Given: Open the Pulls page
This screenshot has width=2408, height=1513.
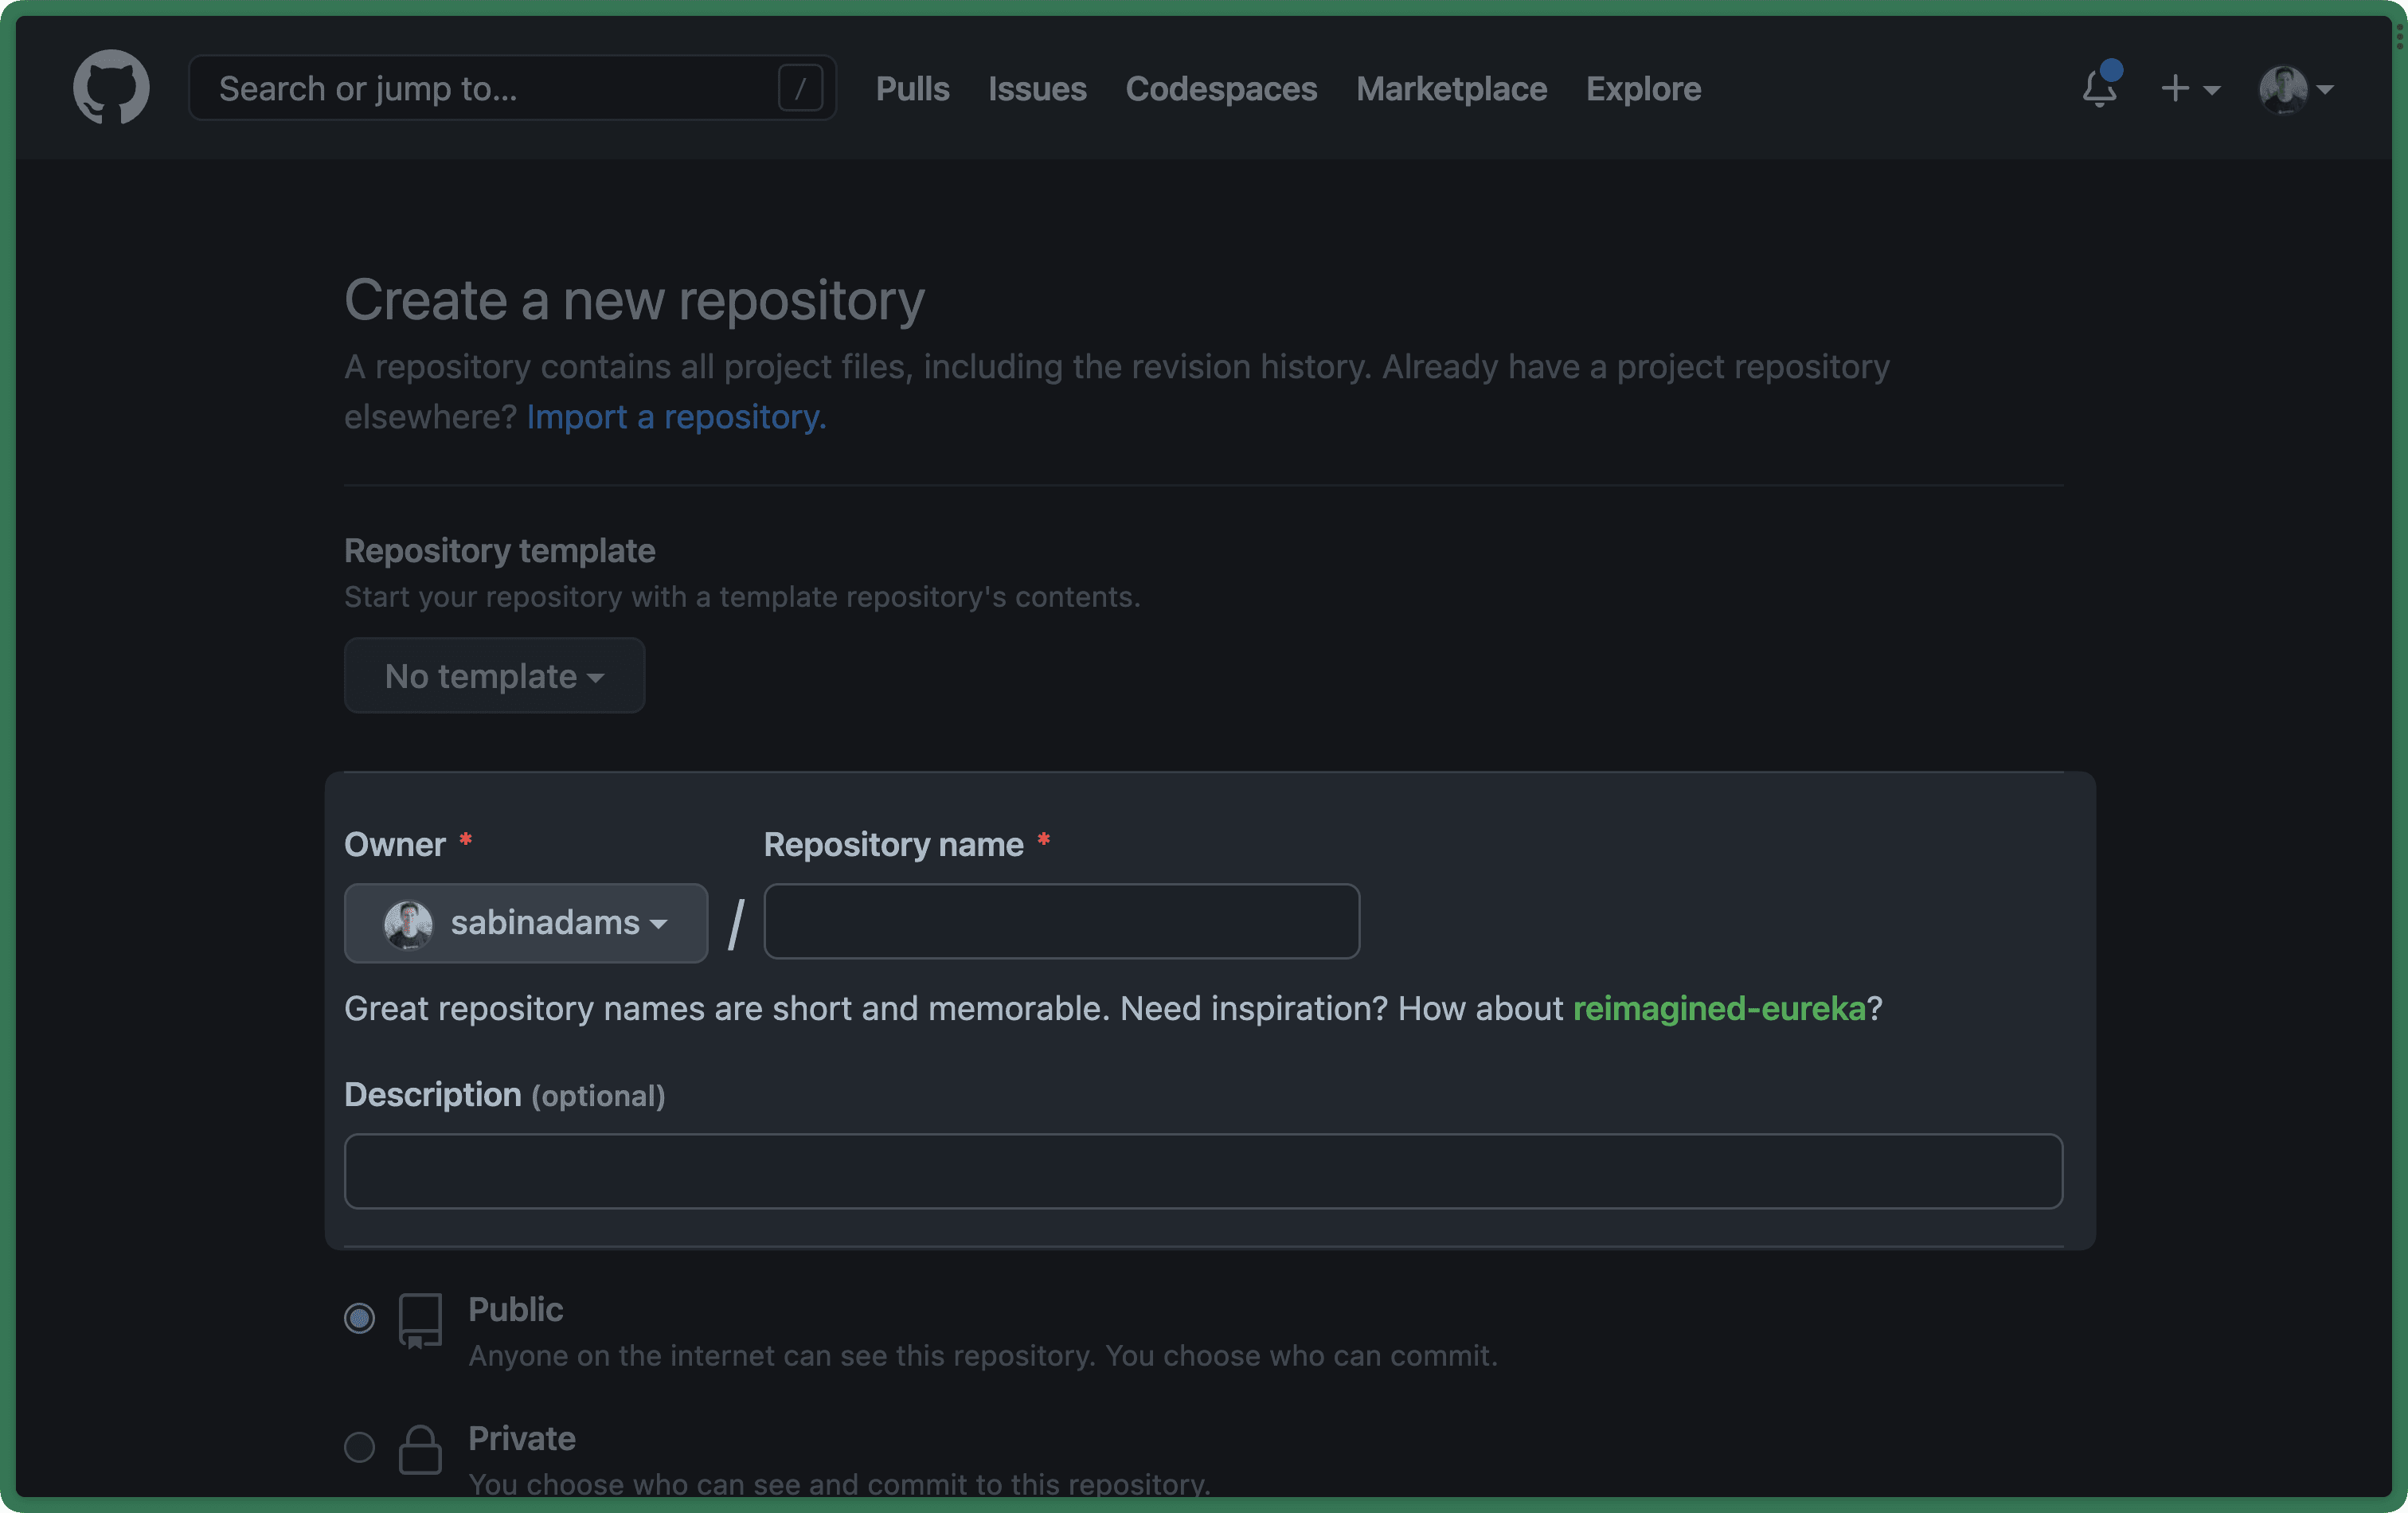Looking at the screenshot, I should [912, 89].
